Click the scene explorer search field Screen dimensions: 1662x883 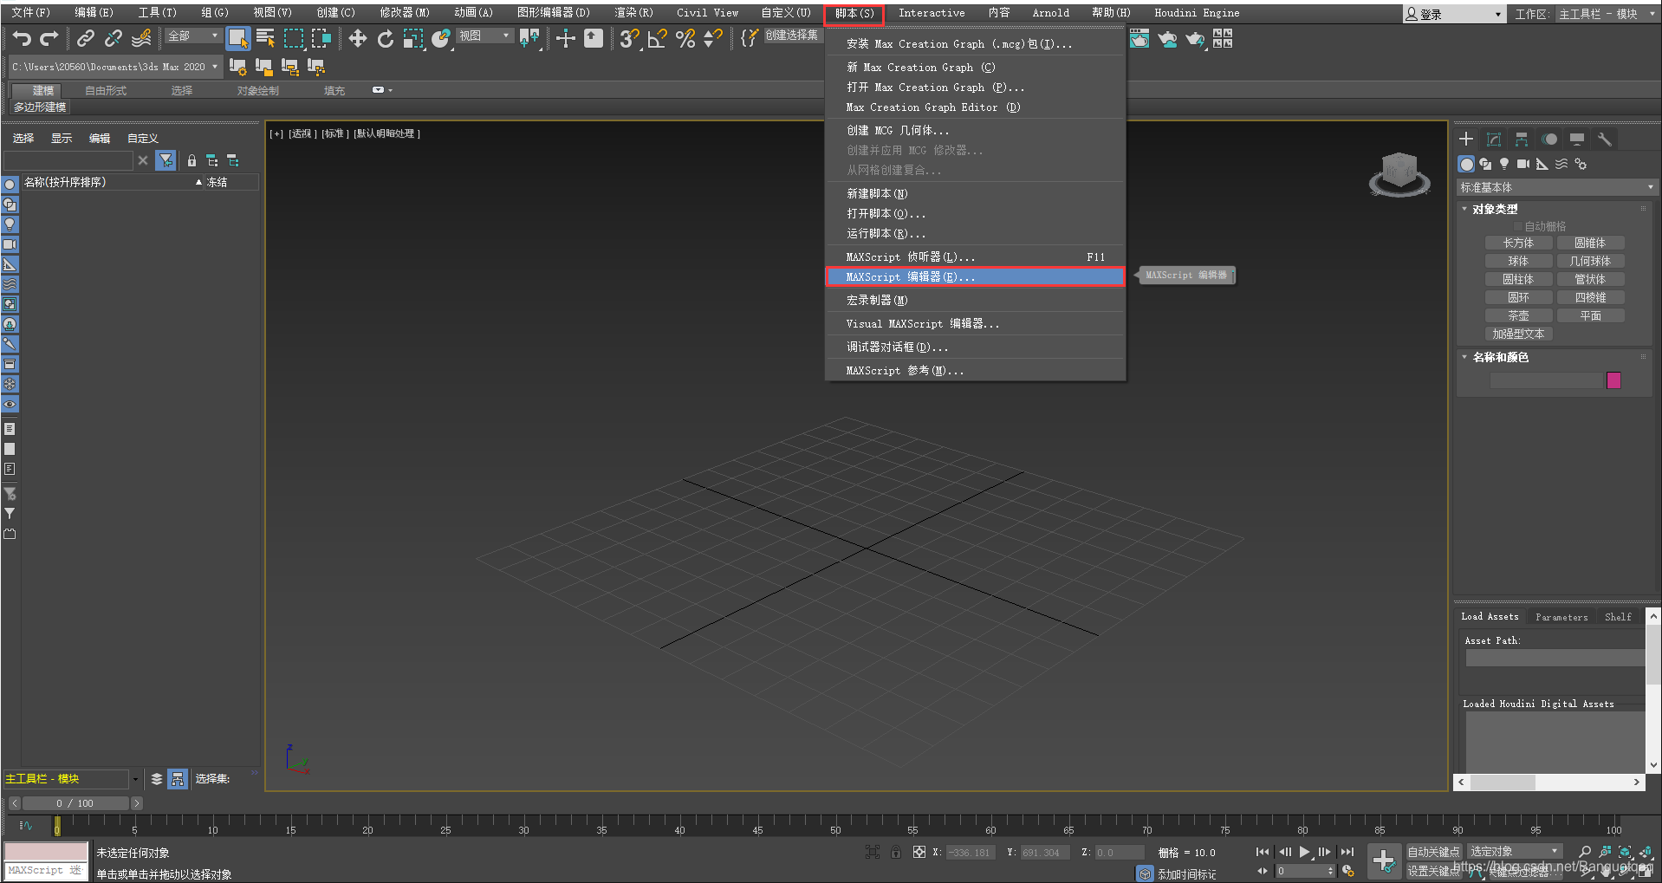coord(68,160)
